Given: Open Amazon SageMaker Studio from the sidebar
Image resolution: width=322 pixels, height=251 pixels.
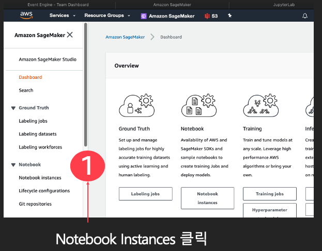Looking at the screenshot, I should point(48,59).
